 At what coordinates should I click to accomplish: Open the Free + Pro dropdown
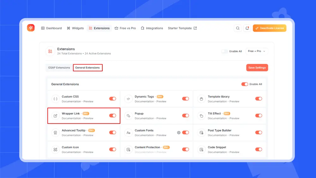point(257,51)
